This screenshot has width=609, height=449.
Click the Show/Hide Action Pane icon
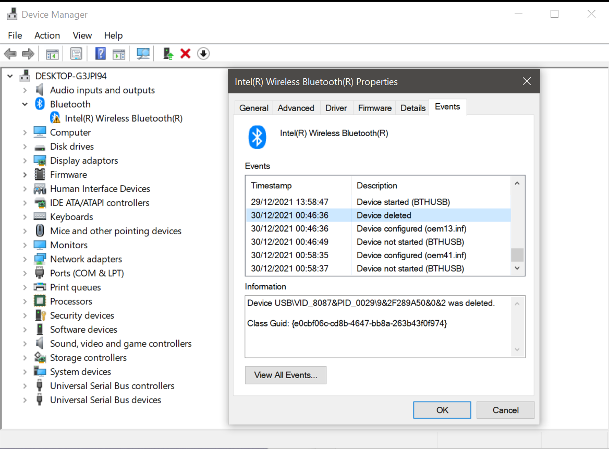click(119, 54)
